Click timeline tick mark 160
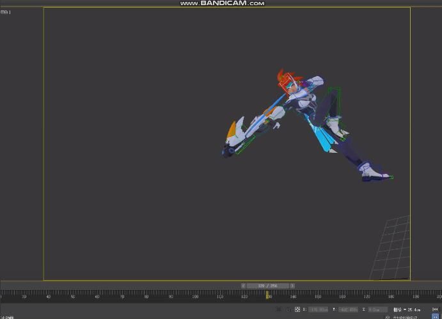The height and width of the screenshot is (319, 442). 342,297
